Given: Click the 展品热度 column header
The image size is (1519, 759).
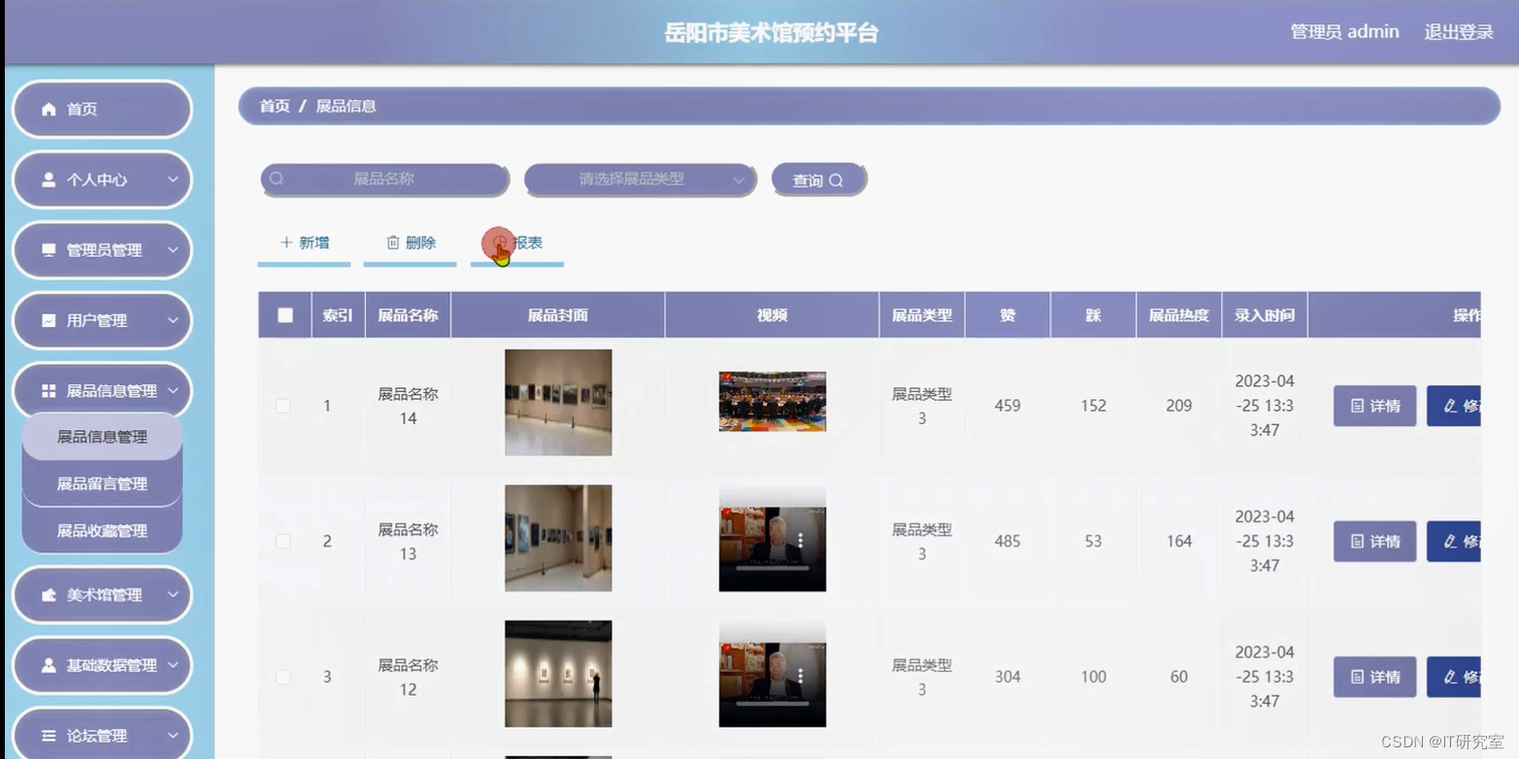Looking at the screenshot, I should tap(1178, 315).
